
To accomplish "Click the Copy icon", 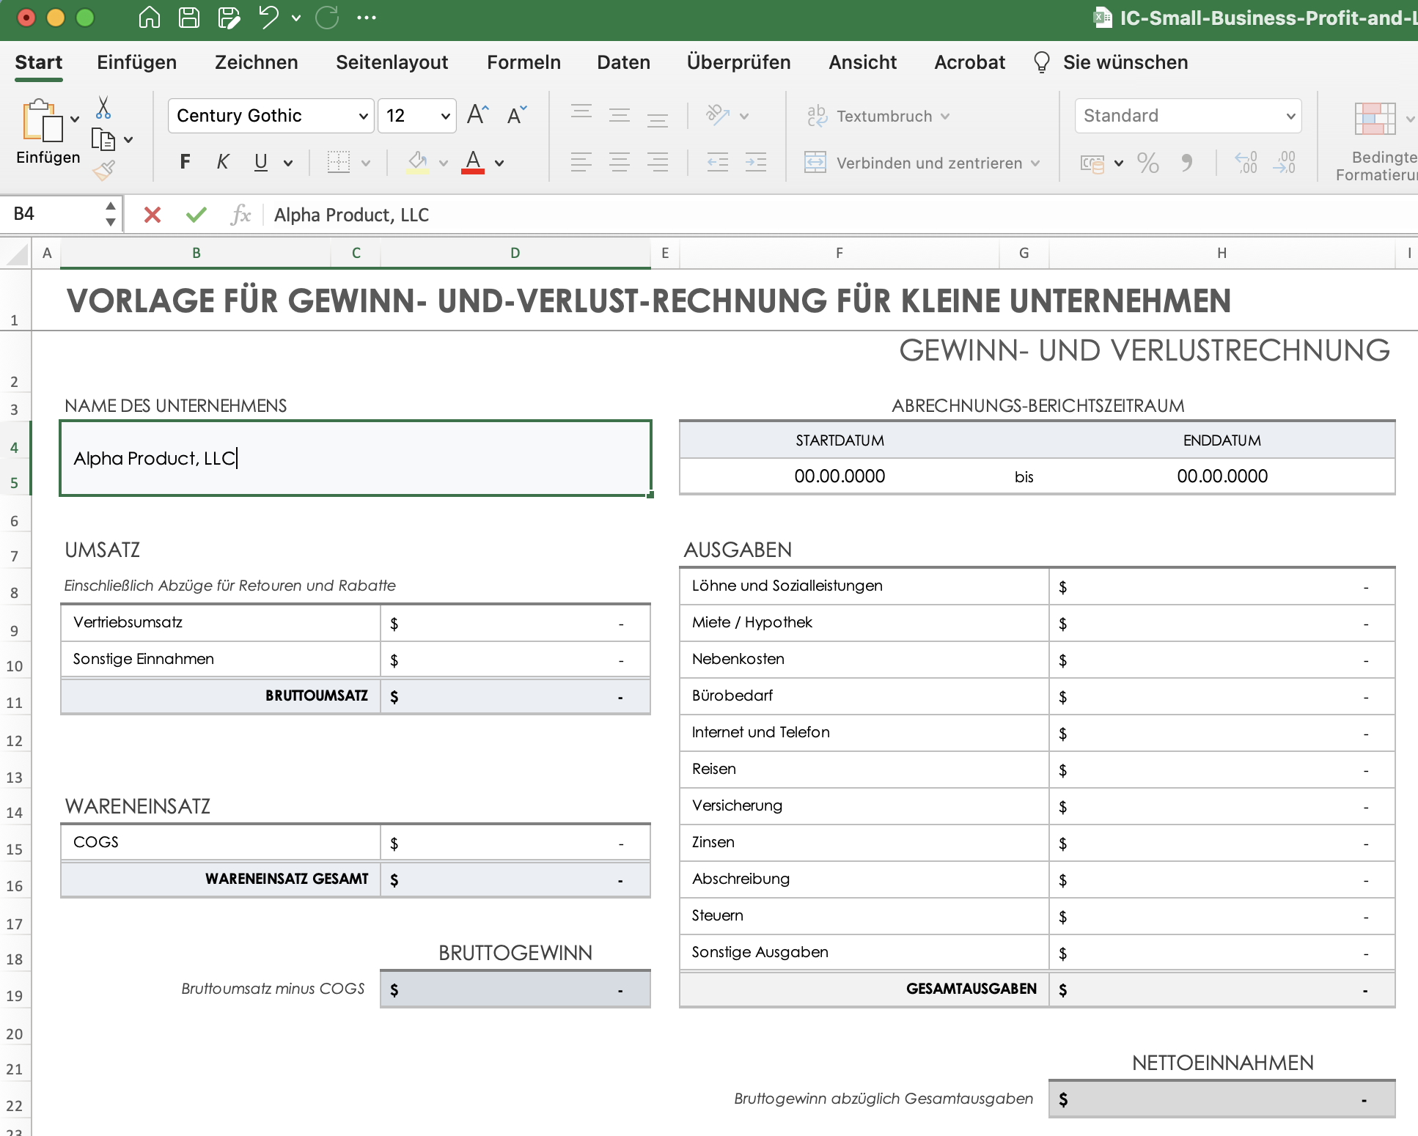I will [103, 139].
